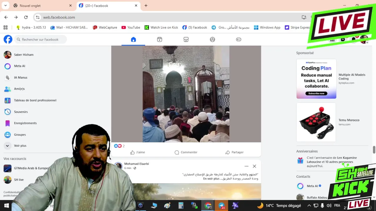Open the Facebook Video tab
Screen dimensions: 376x211
coord(160,39)
